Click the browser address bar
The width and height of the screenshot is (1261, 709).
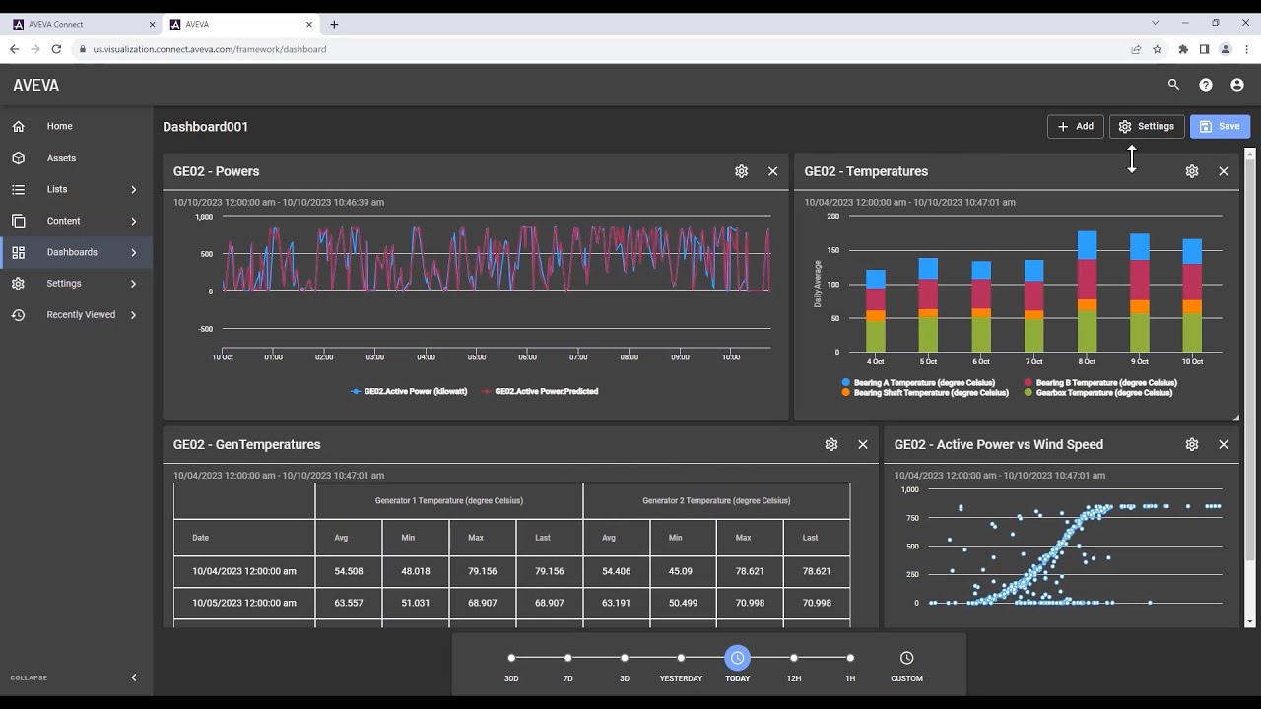pos(601,49)
